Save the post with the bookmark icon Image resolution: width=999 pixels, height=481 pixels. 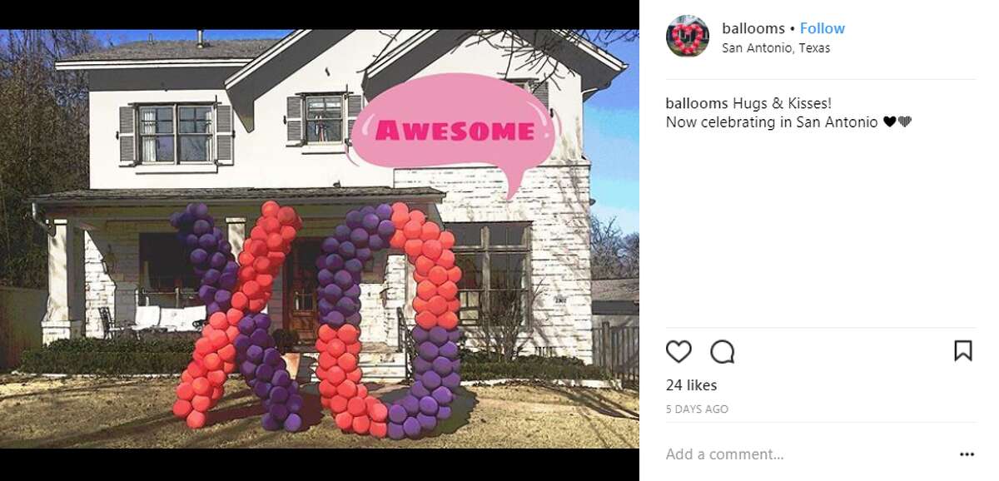click(x=962, y=350)
